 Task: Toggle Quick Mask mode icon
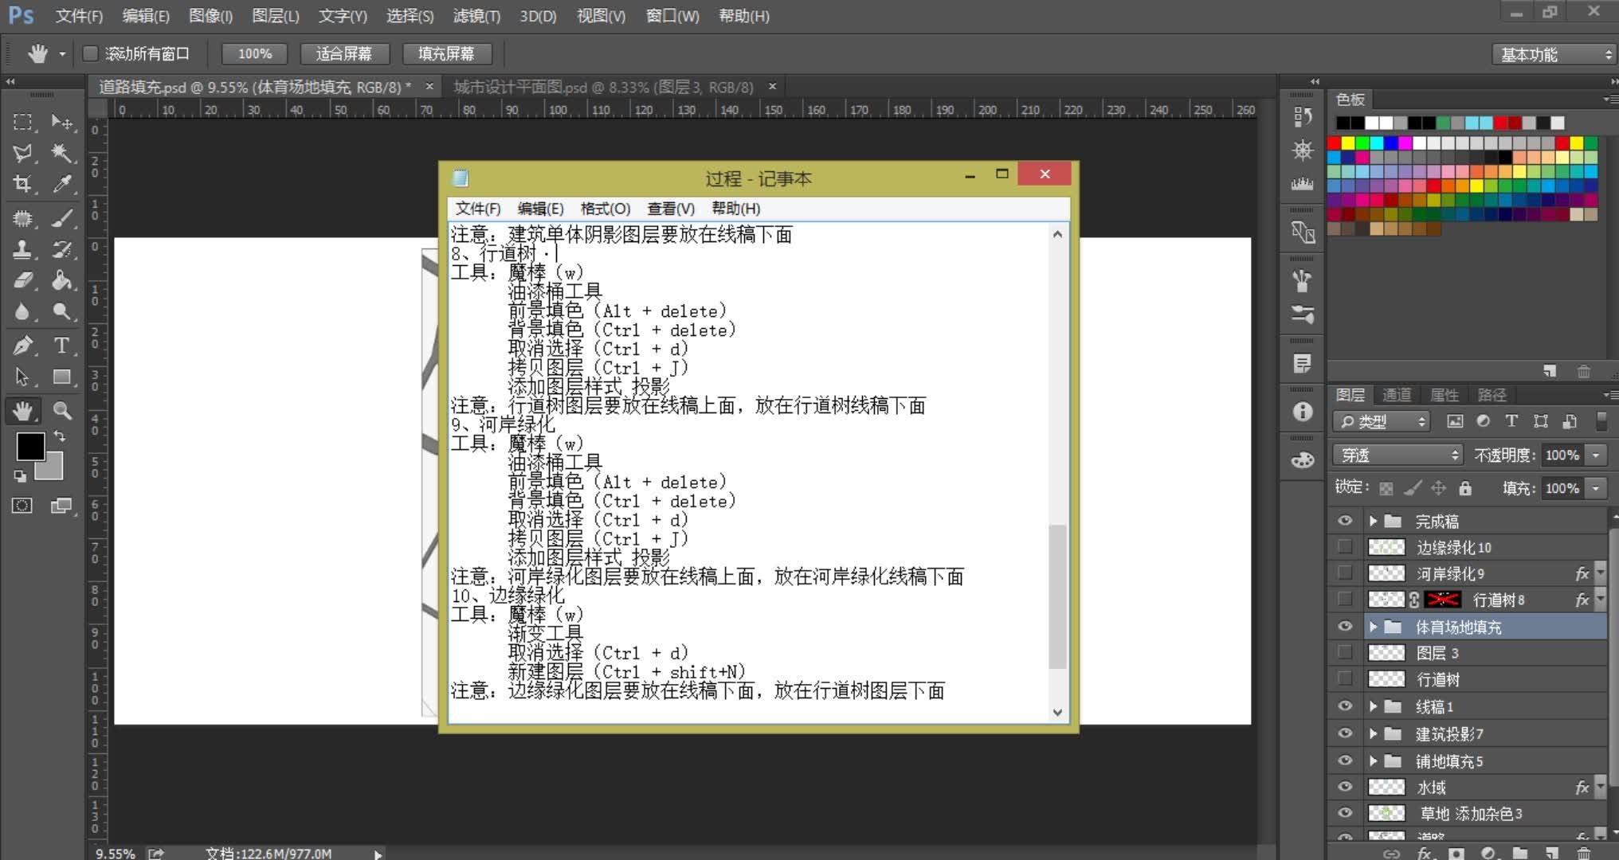[x=22, y=506]
